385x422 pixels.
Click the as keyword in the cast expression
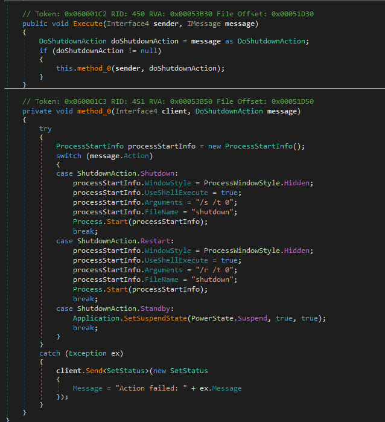point(229,41)
